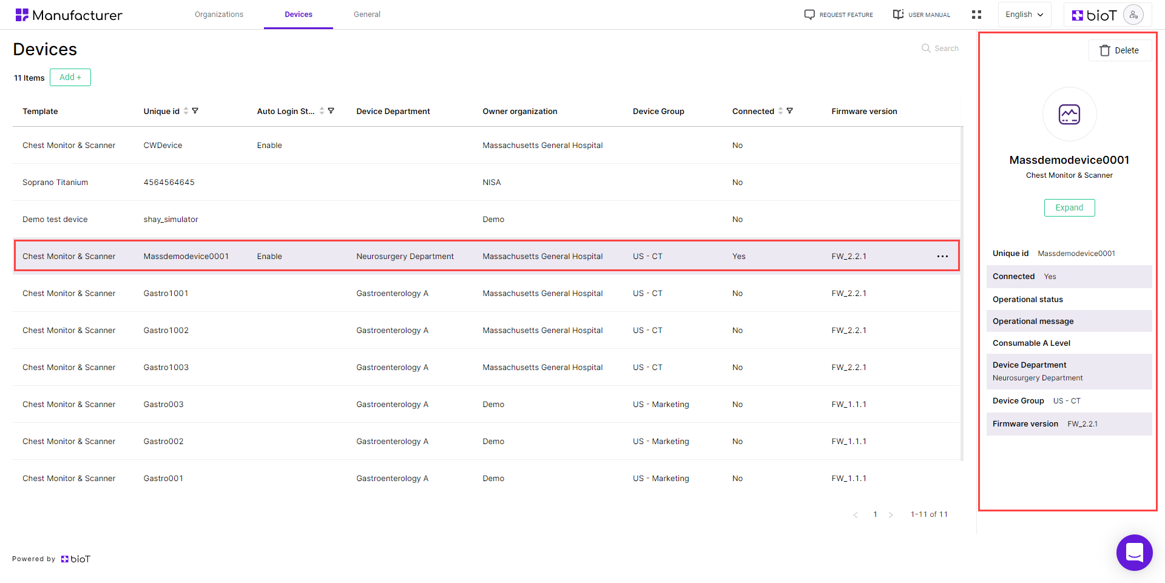Viewport: 1165px width, 583px height.
Task: Select page 1 in pagination
Action: (875, 514)
